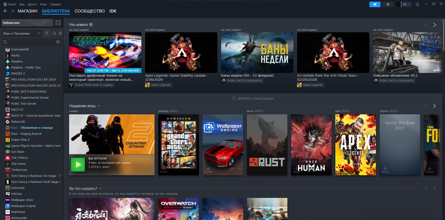
Task: Go back with the left arrow icon
Action: [x=6, y=11]
